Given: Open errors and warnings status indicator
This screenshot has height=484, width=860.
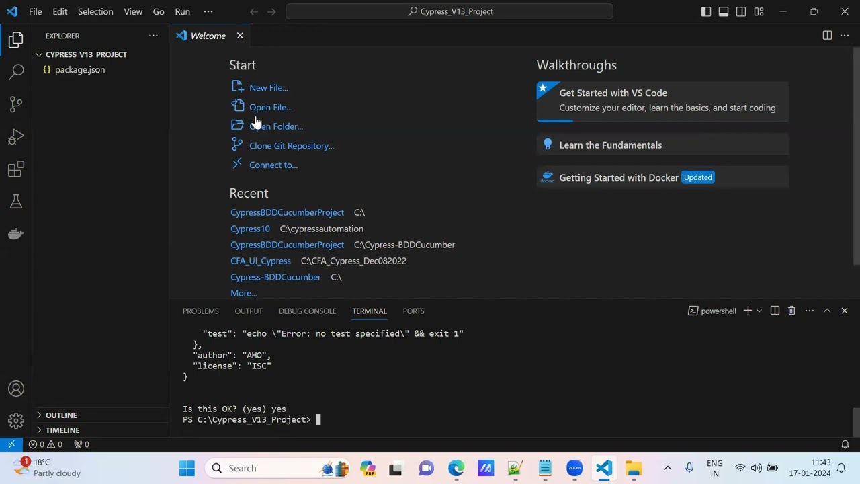Looking at the screenshot, I should (x=46, y=444).
